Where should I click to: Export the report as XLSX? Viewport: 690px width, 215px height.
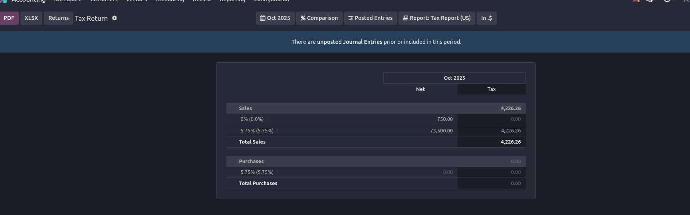[31, 18]
